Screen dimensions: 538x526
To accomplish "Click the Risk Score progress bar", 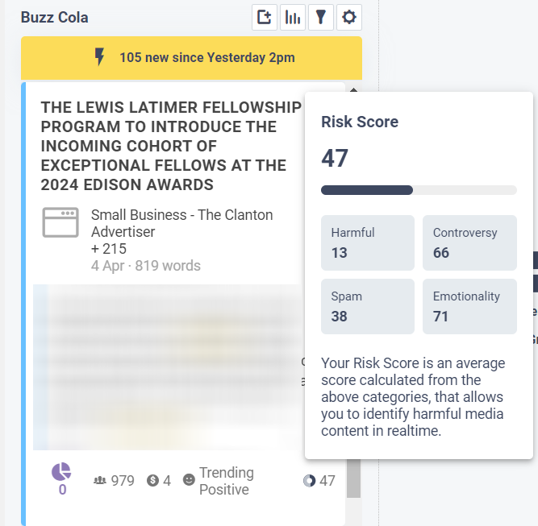I will click(419, 190).
